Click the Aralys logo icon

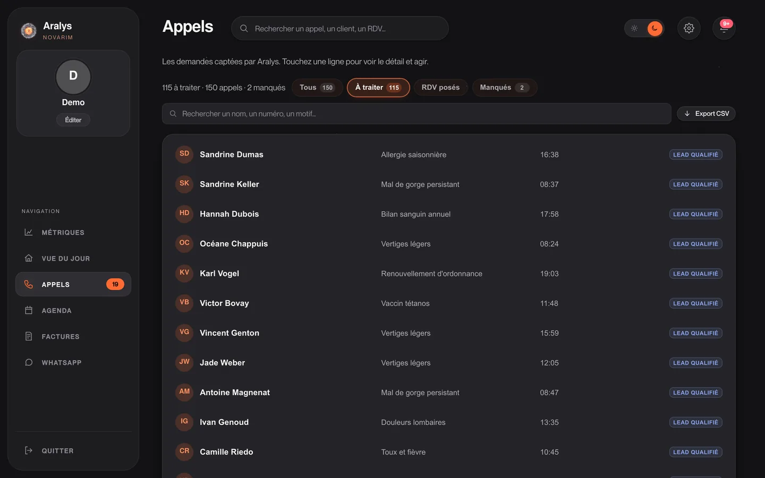(x=29, y=31)
